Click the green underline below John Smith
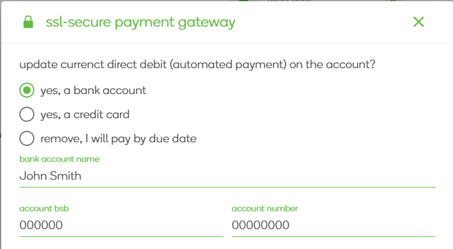 227,187
